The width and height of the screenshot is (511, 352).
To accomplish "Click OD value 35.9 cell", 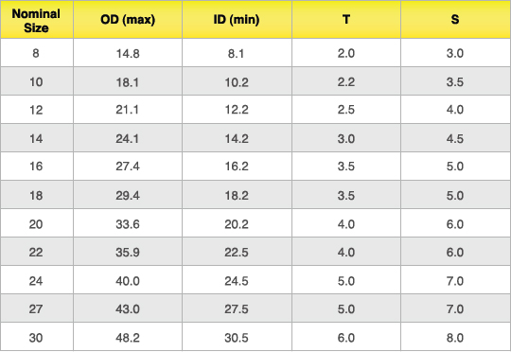I will tap(128, 252).
